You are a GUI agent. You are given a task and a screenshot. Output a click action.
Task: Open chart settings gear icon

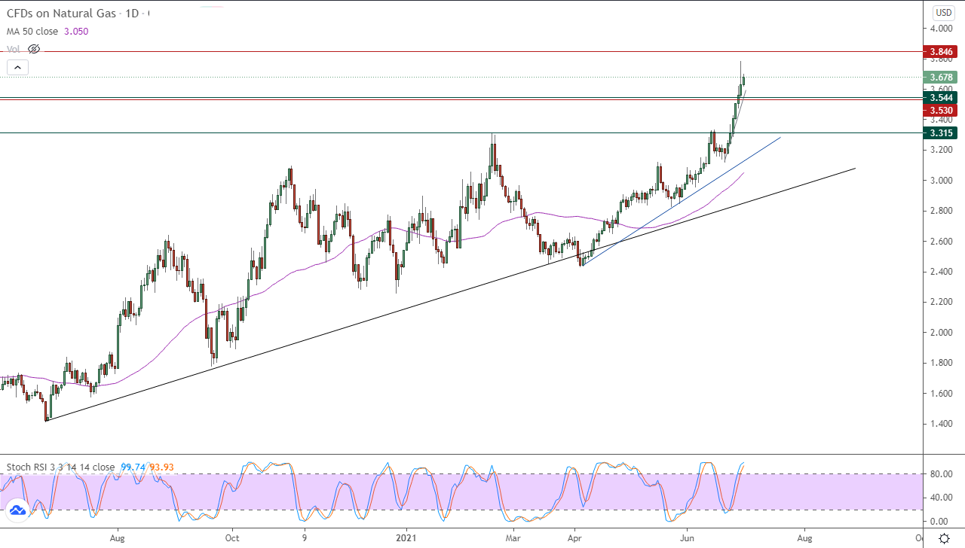point(944,538)
